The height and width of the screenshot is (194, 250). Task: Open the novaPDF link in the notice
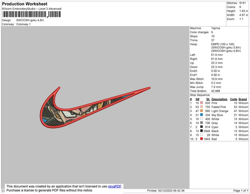115,186
